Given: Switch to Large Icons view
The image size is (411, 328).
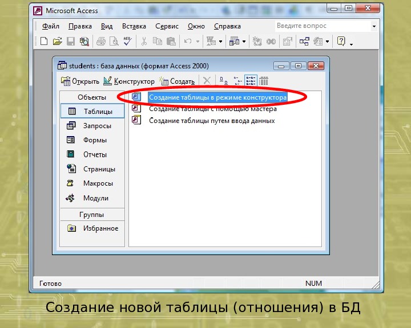Looking at the screenshot, I should coord(223,81).
